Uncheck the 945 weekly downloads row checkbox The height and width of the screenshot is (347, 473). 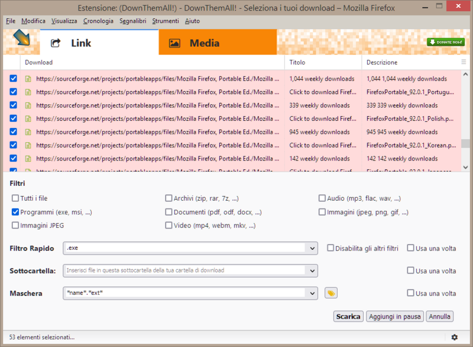[13, 131]
